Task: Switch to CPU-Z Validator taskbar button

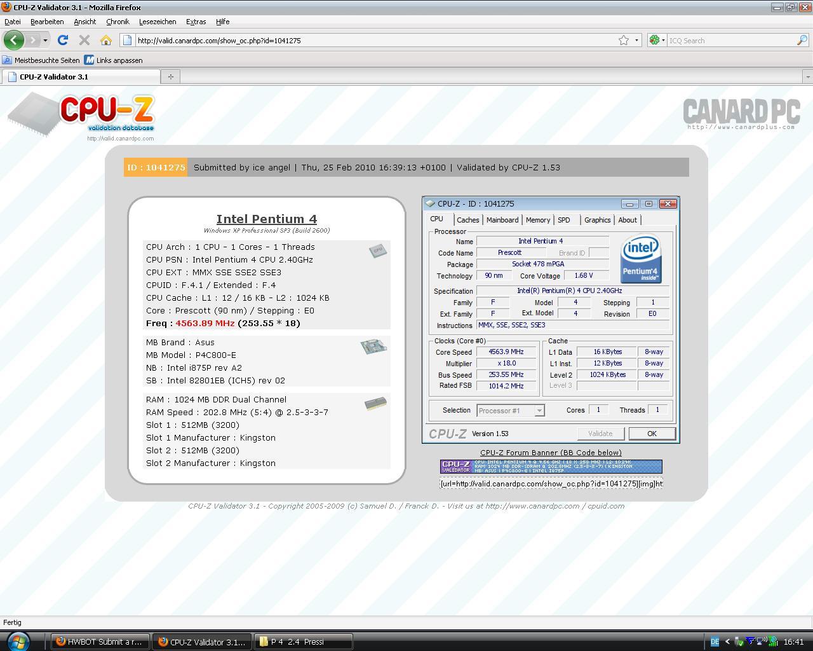Action: click(201, 641)
